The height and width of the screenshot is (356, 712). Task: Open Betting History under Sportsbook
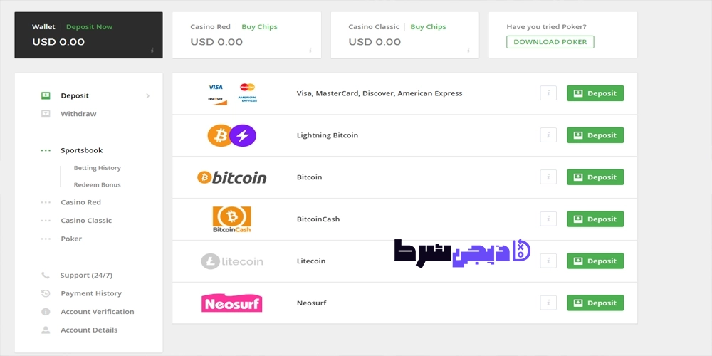coord(97,168)
